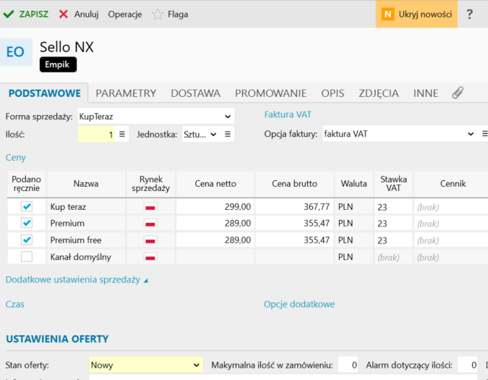Image resolution: width=488 pixels, height=380 pixels.
Task: Click the Polish flag in Kup teraz row
Action: pos(150,207)
